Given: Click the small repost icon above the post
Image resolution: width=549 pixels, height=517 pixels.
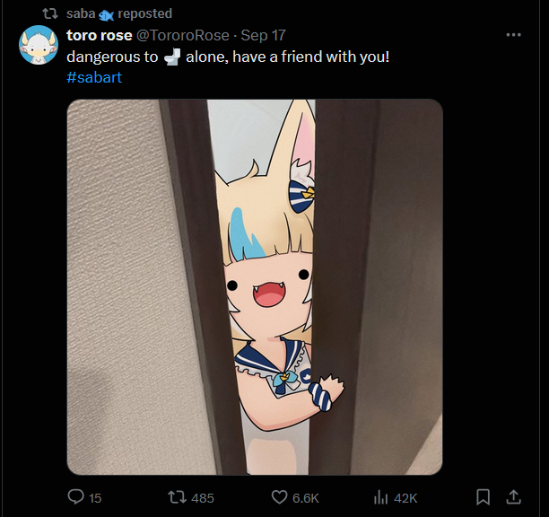Looking at the screenshot, I should [x=50, y=13].
